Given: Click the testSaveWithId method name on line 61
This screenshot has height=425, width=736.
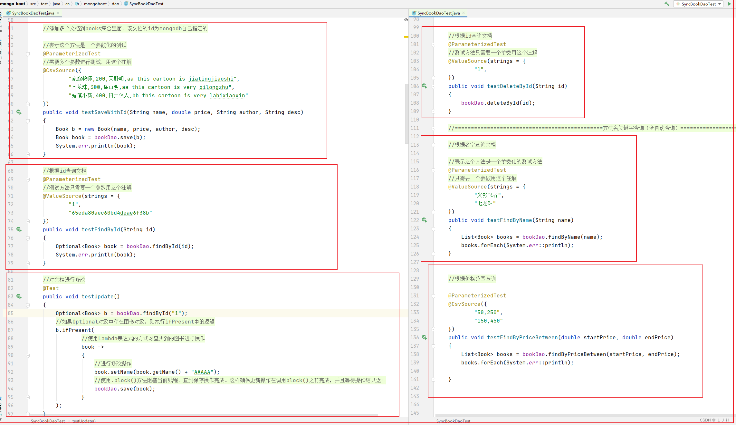Looking at the screenshot, I should [104, 112].
